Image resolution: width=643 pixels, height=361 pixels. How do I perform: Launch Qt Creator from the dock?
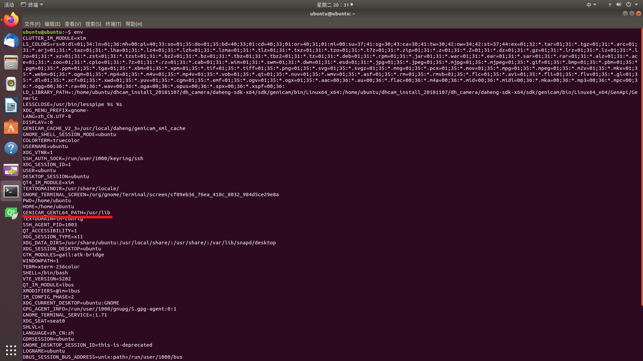point(11,213)
